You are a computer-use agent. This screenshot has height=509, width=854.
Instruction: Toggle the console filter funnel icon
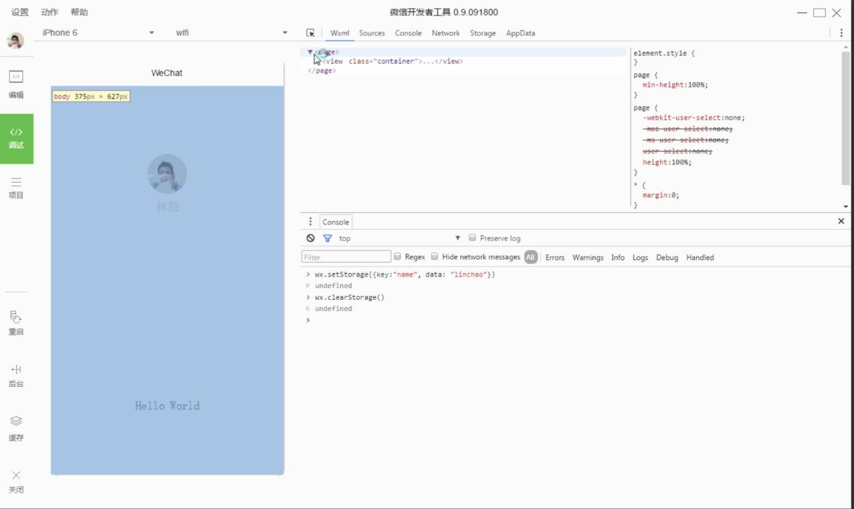point(328,238)
